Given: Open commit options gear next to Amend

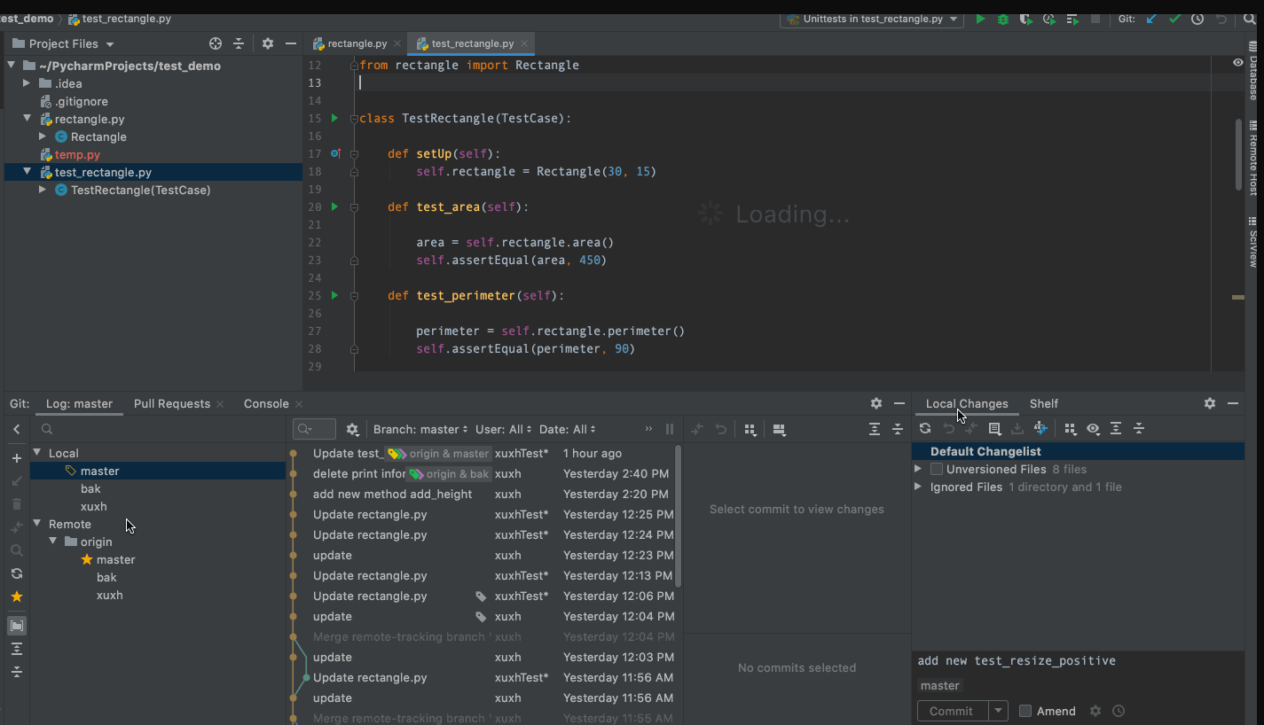Looking at the screenshot, I should point(1095,711).
